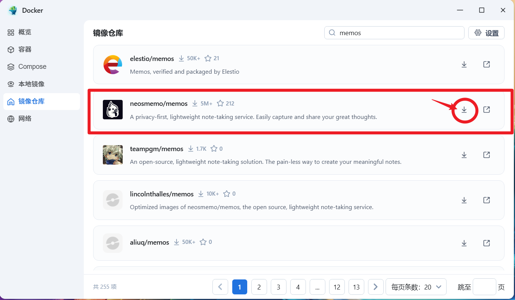Click the lincolnthalles placeholder logo
This screenshot has height=300, width=515.
113,200
